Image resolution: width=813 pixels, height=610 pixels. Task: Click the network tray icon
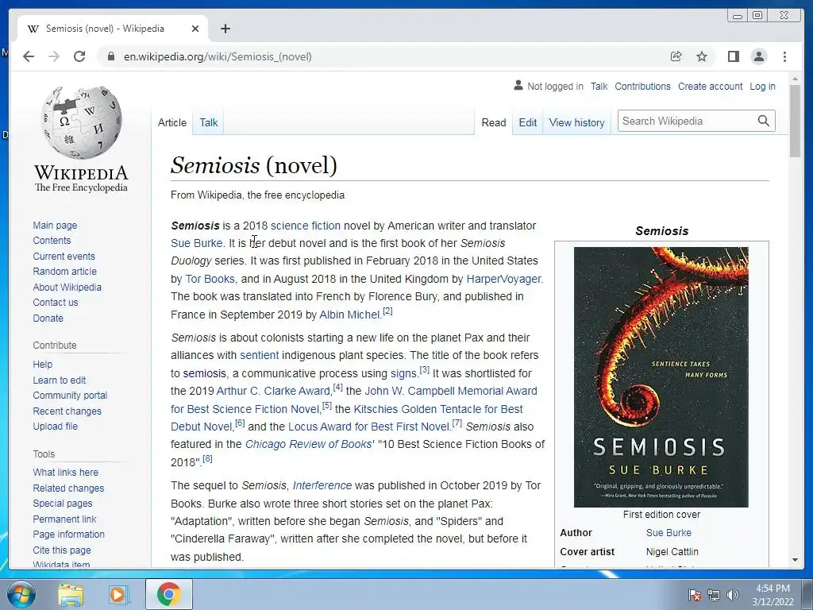click(x=714, y=595)
